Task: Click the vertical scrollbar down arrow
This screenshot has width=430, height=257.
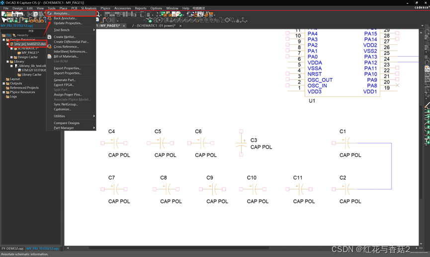Action: pos(421,244)
